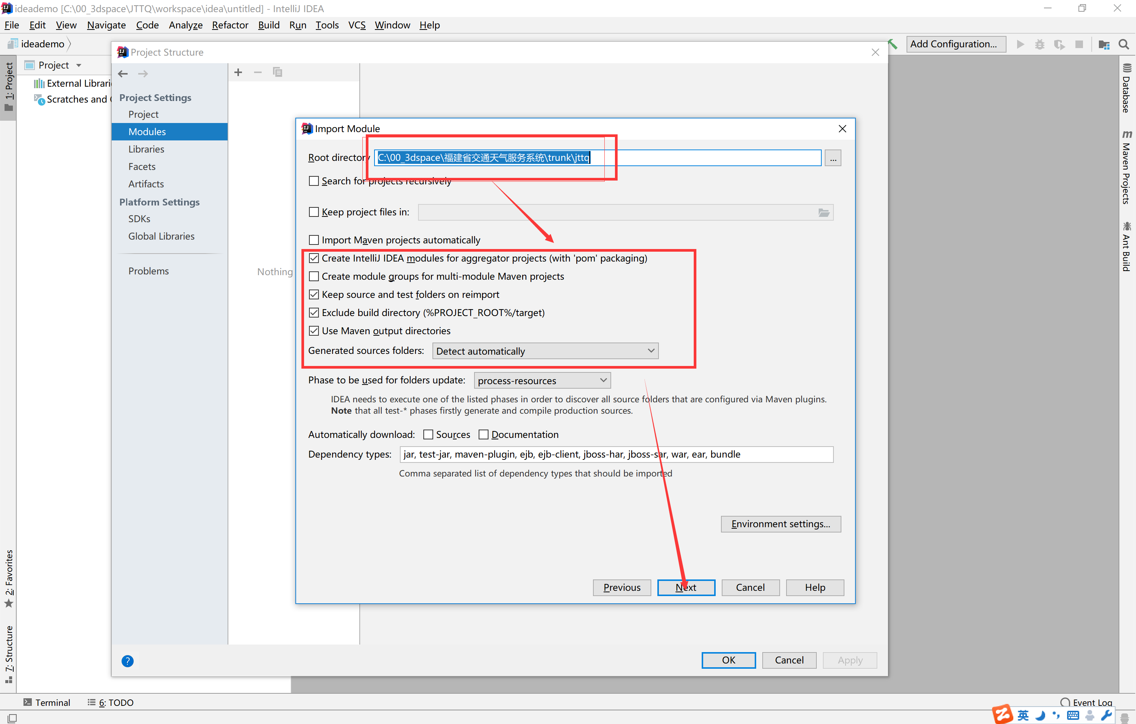Image resolution: width=1136 pixels, height=724 pixels.
Task: Toggle Create module groups for multi-module projects
Action: 314,276
